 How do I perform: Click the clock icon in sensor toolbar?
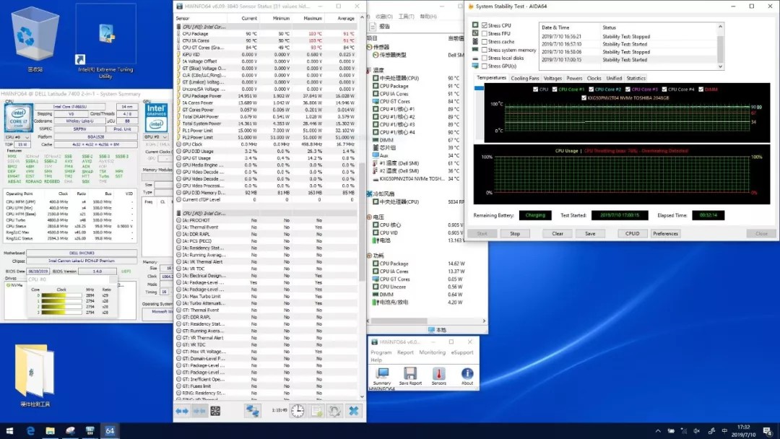pos(298,411)
